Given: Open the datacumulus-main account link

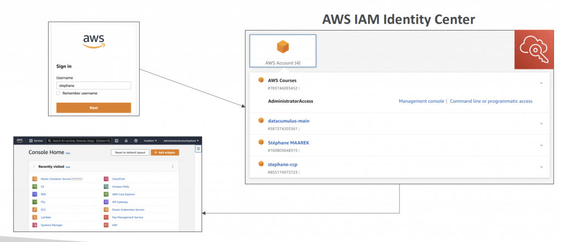Looking at the screenshot, I should (289, 121).
